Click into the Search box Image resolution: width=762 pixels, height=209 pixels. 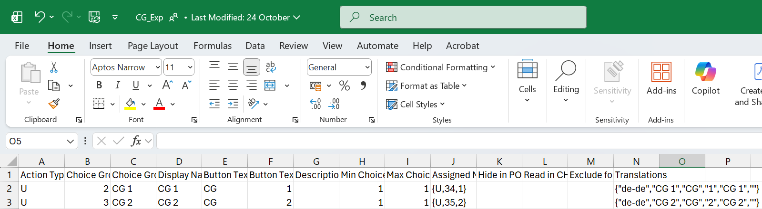pos(463,18)
